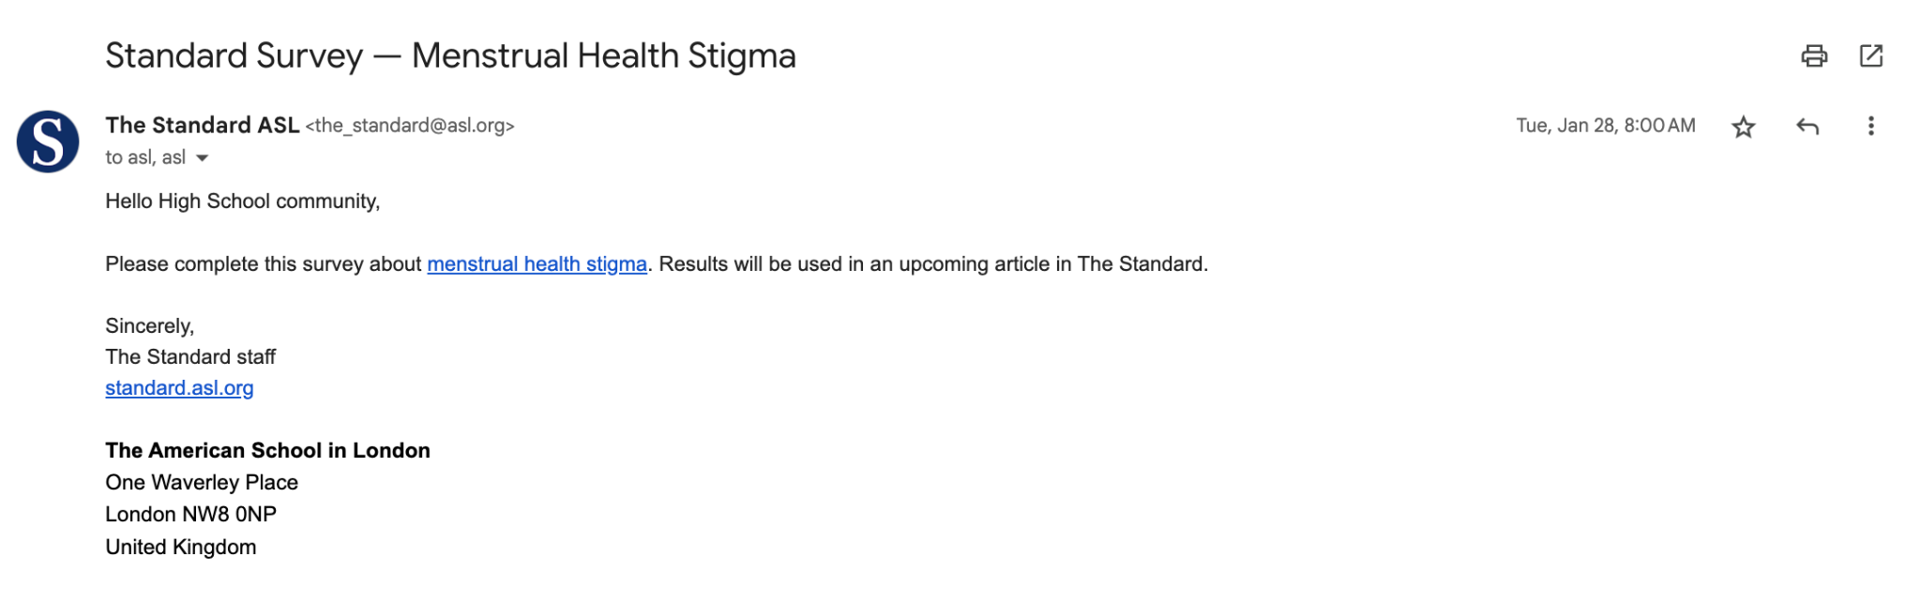Click the reply arrow icon
Viewport: 1921px width, 602px height.
click(1807, 127)
